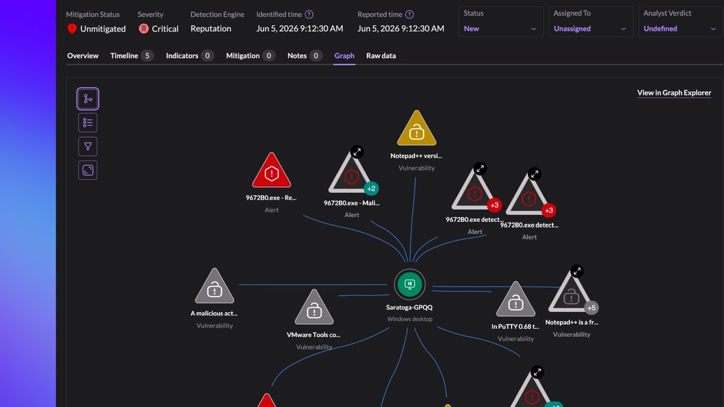
Task: Expand the Notepad++ is a fr... group arrow
Action: pos(577,271)
